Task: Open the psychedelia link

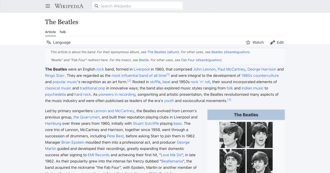Action: coord(55,95)
